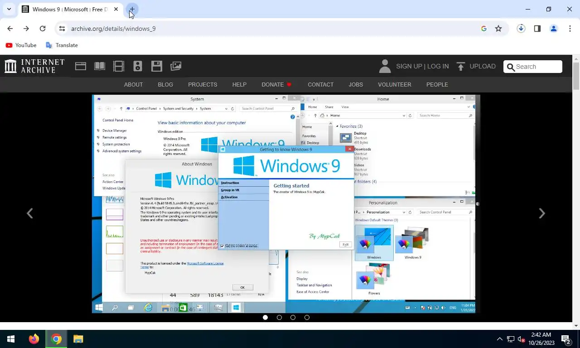Image resolution: width=580 pixels, height=348 pixels.
Task: Show previous carousel image arrow
Action: click(x=29, y=213)
